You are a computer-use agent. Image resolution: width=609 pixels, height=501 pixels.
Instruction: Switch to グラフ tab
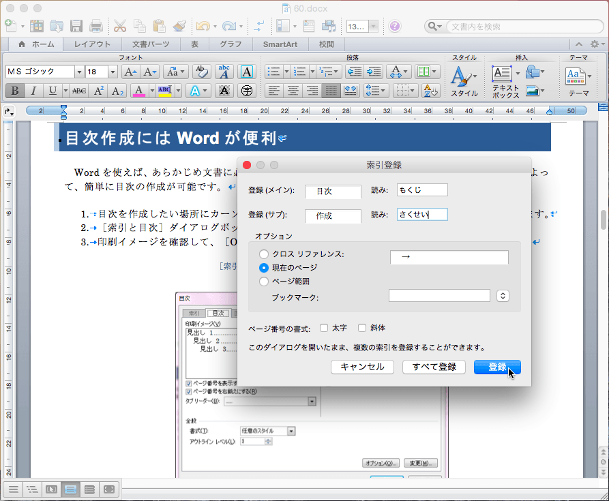point(231,44)
